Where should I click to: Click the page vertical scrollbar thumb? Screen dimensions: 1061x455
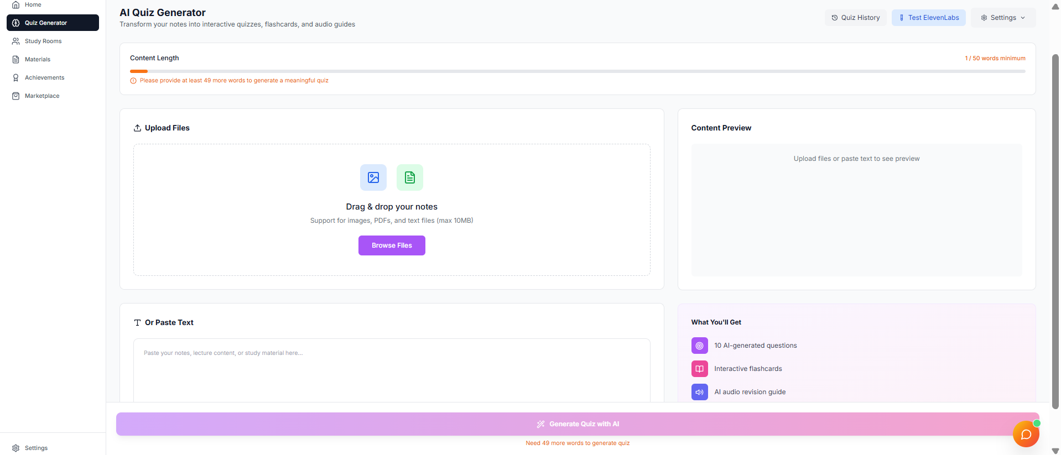click(x=1055, y=232)
